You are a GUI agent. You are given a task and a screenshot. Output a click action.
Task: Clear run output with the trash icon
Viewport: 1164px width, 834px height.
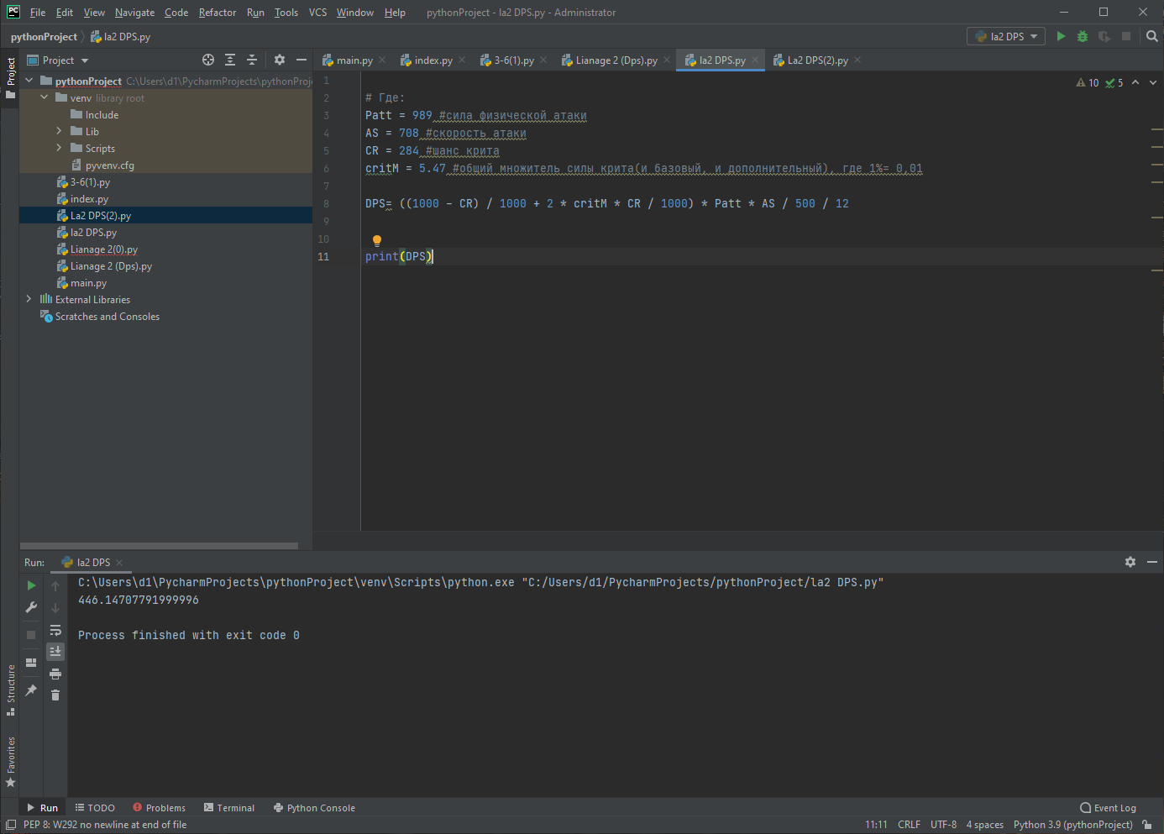(55, 695)
